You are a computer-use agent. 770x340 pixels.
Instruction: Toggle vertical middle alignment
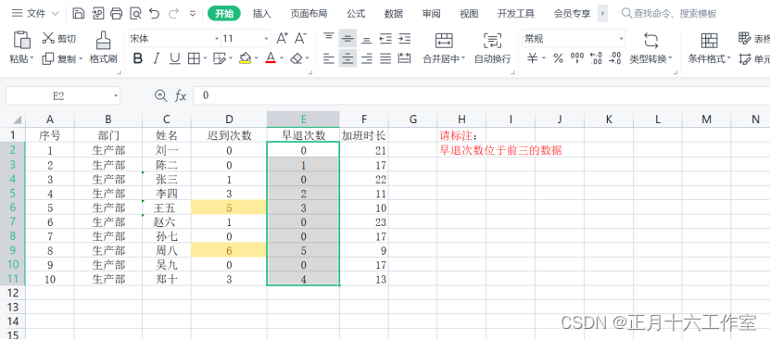click(x=347, y=38)
